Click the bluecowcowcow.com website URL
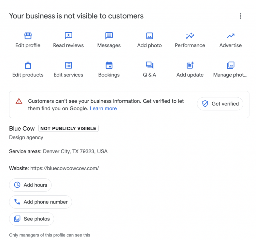This screenshot has height=240, width=256. click(64, 168)
